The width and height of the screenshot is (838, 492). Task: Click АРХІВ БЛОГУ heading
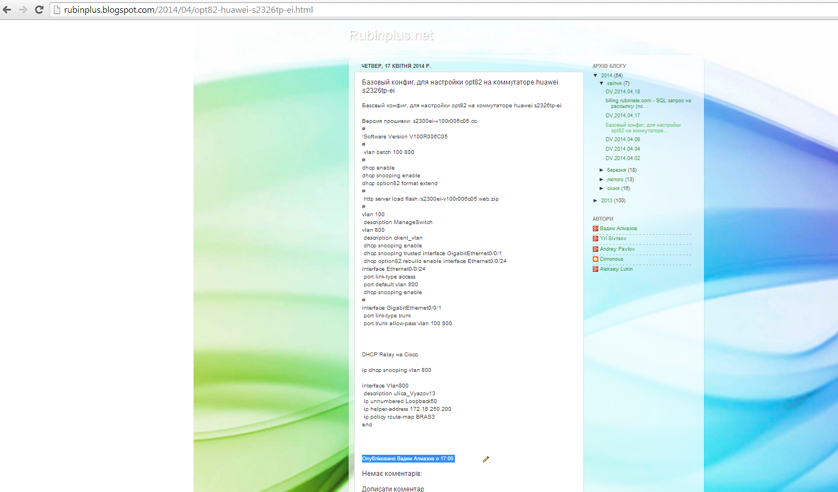coord(609,66)
